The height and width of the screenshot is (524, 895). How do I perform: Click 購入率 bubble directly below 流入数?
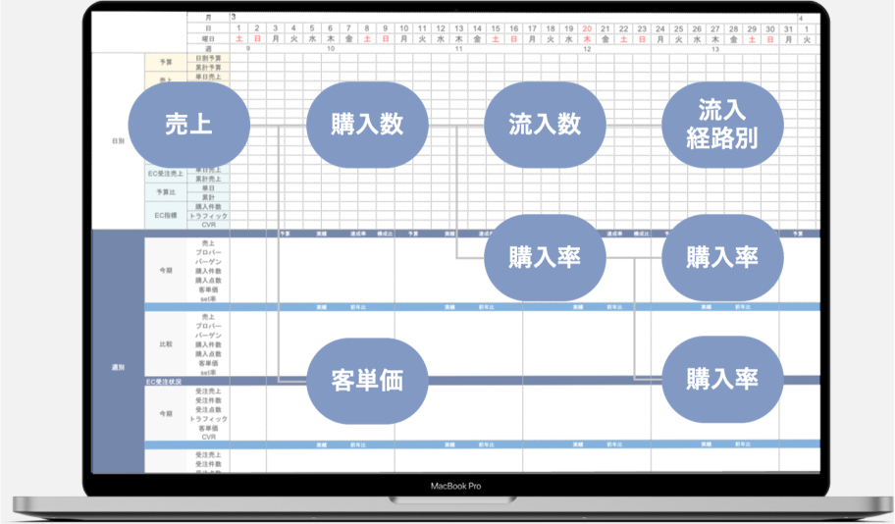pos(545,256)
